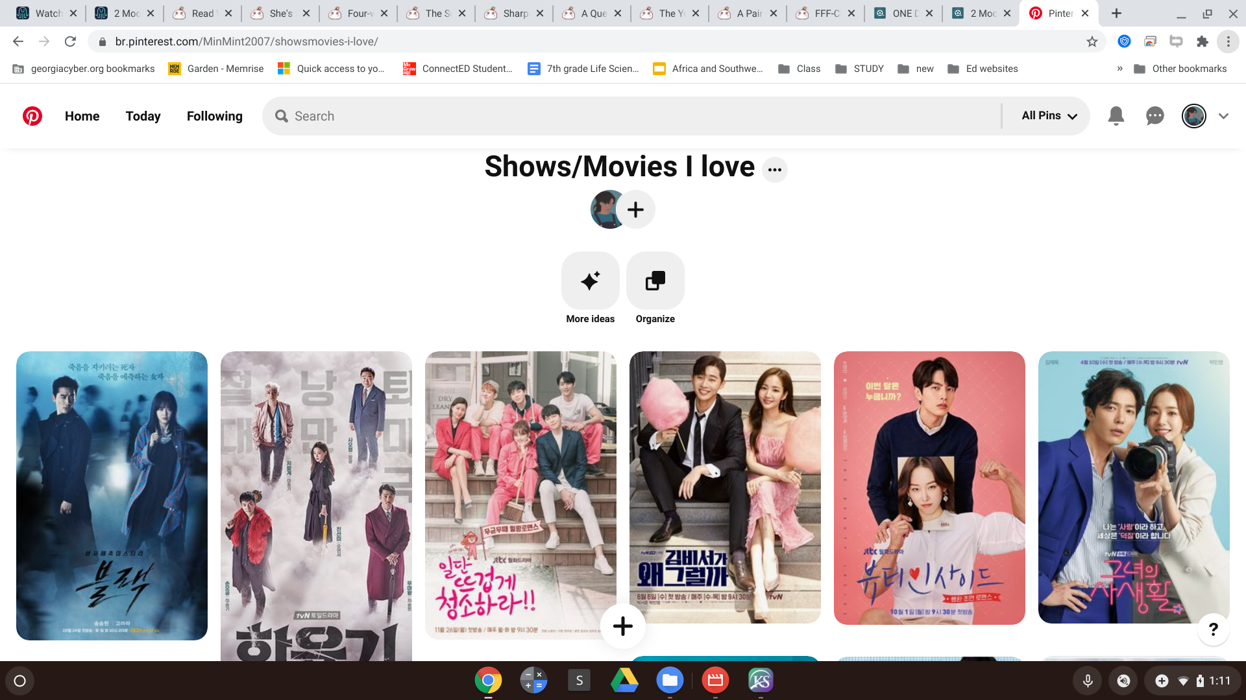Image resolution: width=1246 pixels, height=700 pixels.
Task: Reload the current page
Action: click(x=70, y=41)
